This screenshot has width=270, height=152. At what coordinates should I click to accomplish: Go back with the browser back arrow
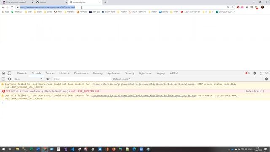pyautogui.click(x=3, y=8)
